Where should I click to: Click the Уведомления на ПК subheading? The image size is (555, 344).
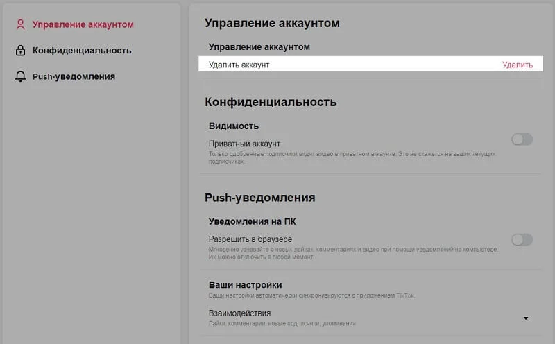pyautogui.click(x=253, y=221)
